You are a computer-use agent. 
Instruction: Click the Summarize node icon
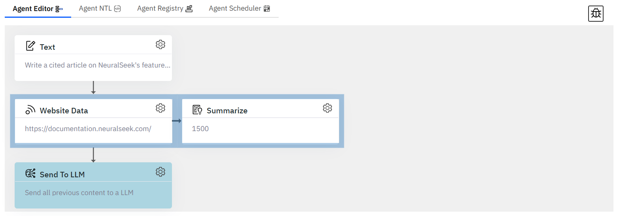[x=197, y=110]
